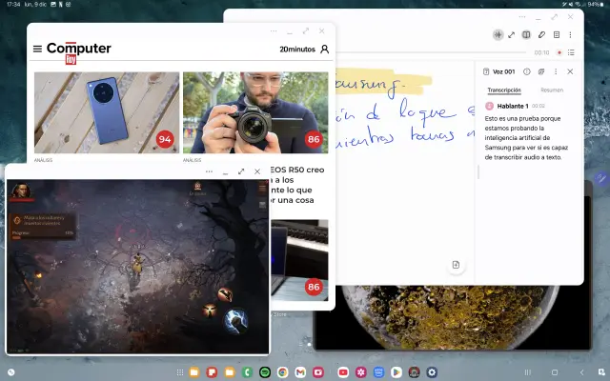Open Notes toolbar more options dots
The image size is (610, 381).
570,35
